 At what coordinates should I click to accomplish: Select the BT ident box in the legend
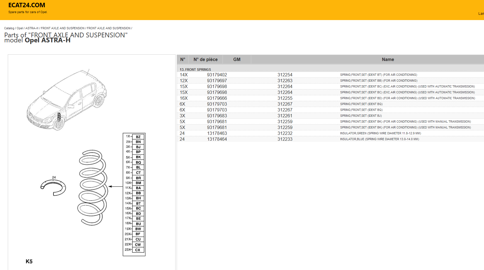(x=138, y=203)
